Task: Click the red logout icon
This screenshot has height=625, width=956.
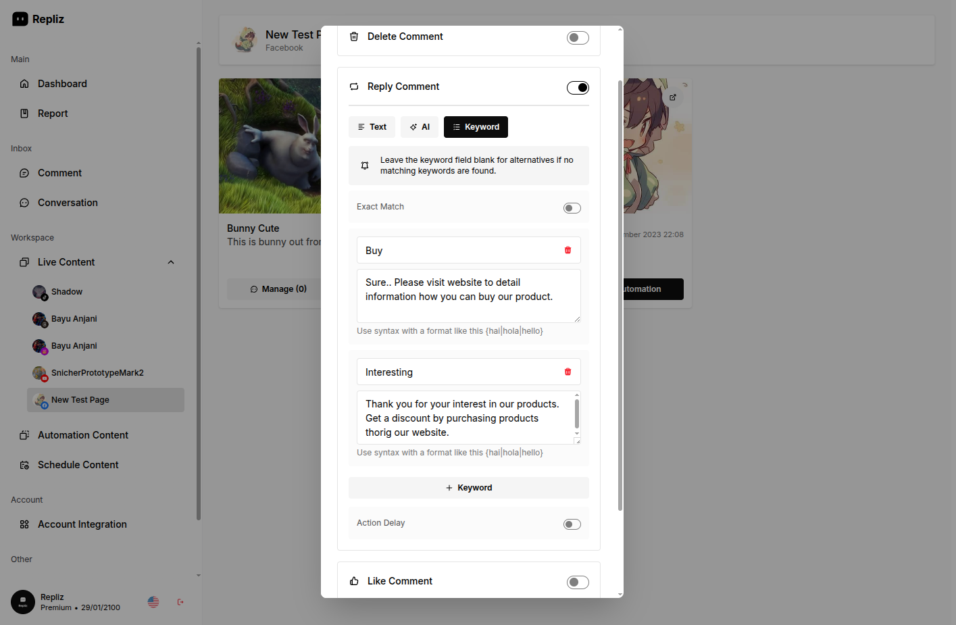Action: pos(180,602)
